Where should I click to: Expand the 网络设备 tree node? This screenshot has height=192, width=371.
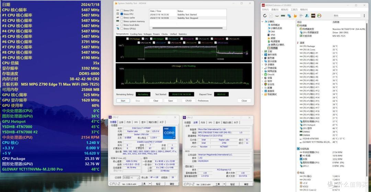263,71
